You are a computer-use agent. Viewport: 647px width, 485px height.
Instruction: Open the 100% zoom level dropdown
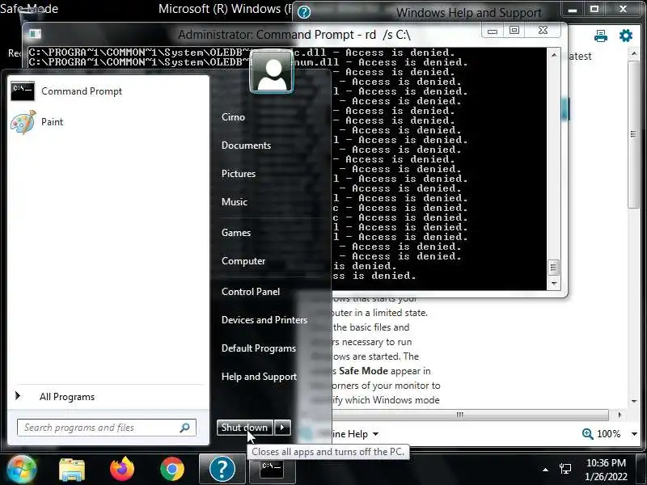click(x=634, y=434)
